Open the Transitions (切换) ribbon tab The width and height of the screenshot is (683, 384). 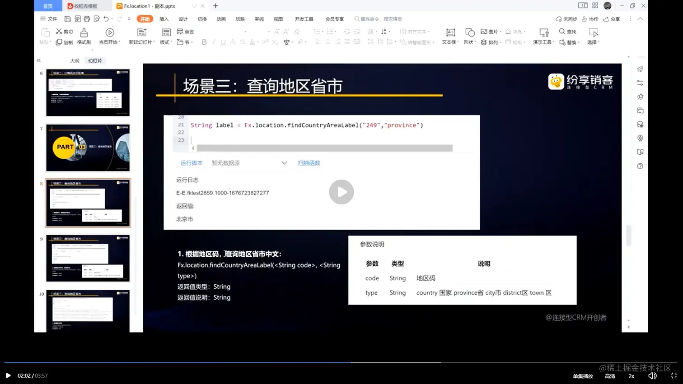coord(202,19)
